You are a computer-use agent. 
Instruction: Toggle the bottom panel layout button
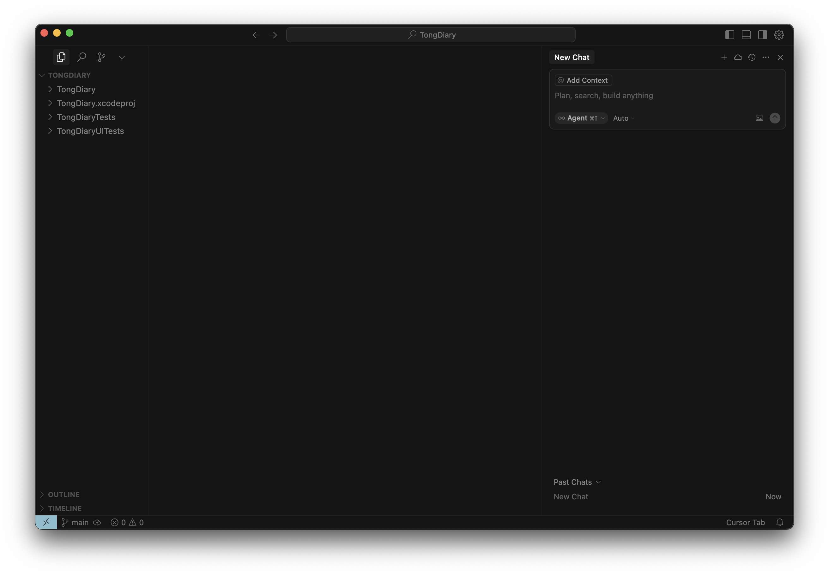click(746, 35)
